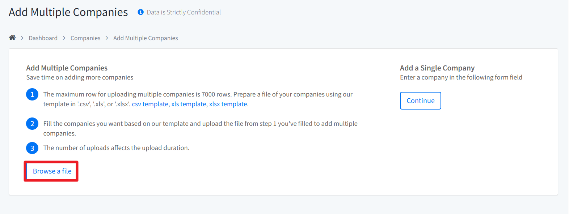Click the info icon beside the confidentiality notice
This screenshot has width=569, height=214.
[140, 12]
